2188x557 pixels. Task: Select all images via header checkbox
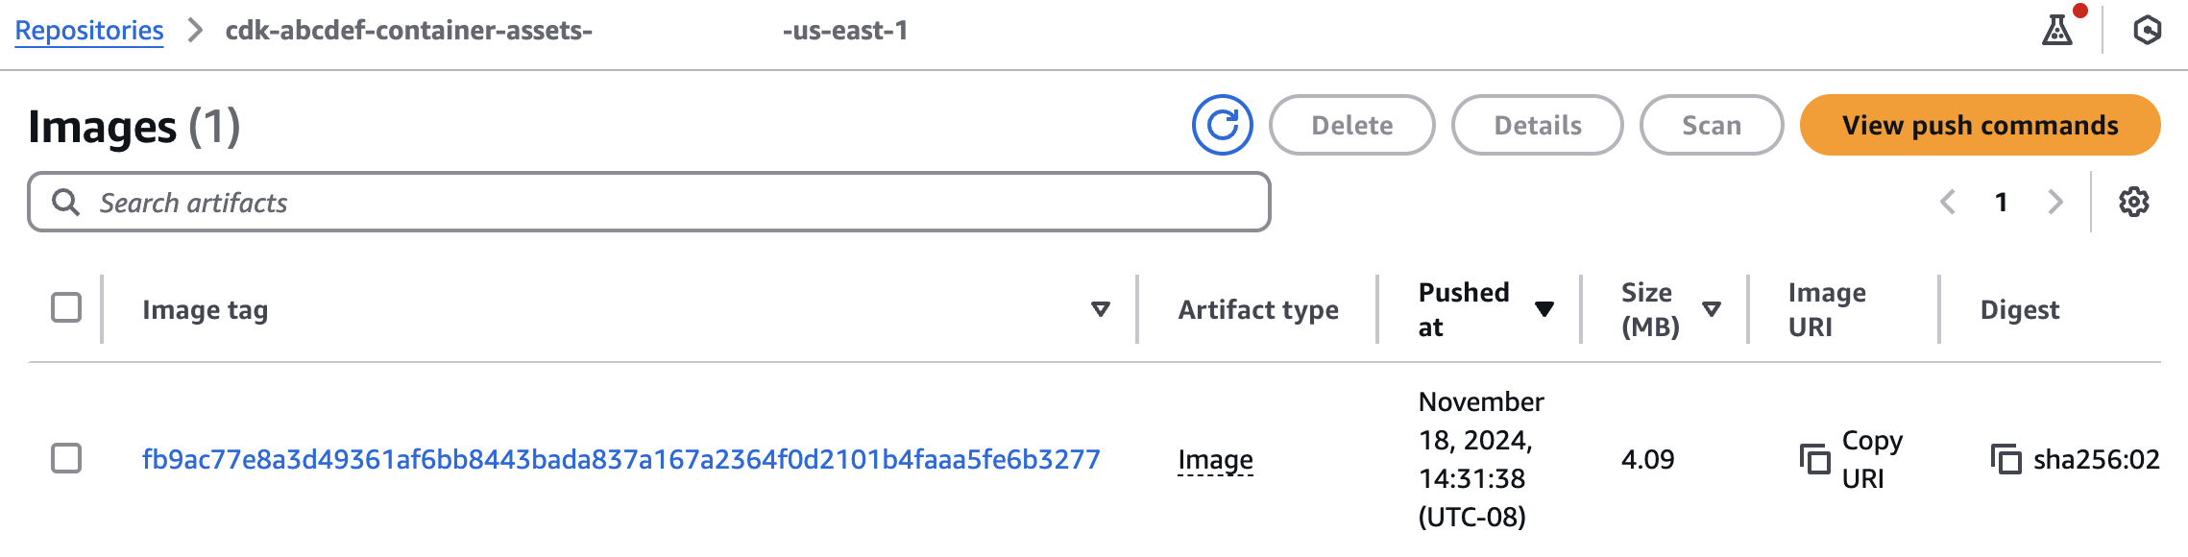tap(67, 306)
